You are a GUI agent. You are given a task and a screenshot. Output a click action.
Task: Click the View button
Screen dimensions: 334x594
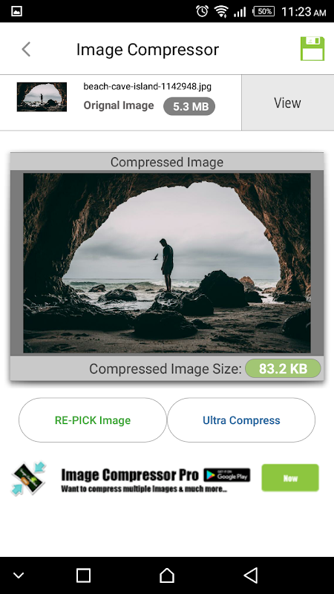click(287, 102)
